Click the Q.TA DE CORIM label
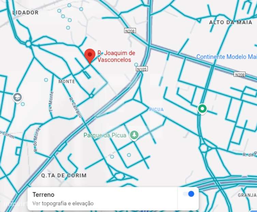The image size is (257, 212). click(x=64, y=175)
